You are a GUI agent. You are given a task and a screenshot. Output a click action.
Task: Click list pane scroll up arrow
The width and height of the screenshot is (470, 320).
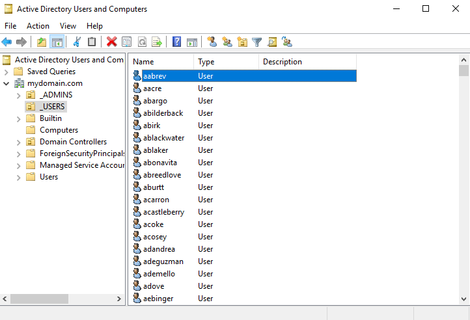(463, 60)
